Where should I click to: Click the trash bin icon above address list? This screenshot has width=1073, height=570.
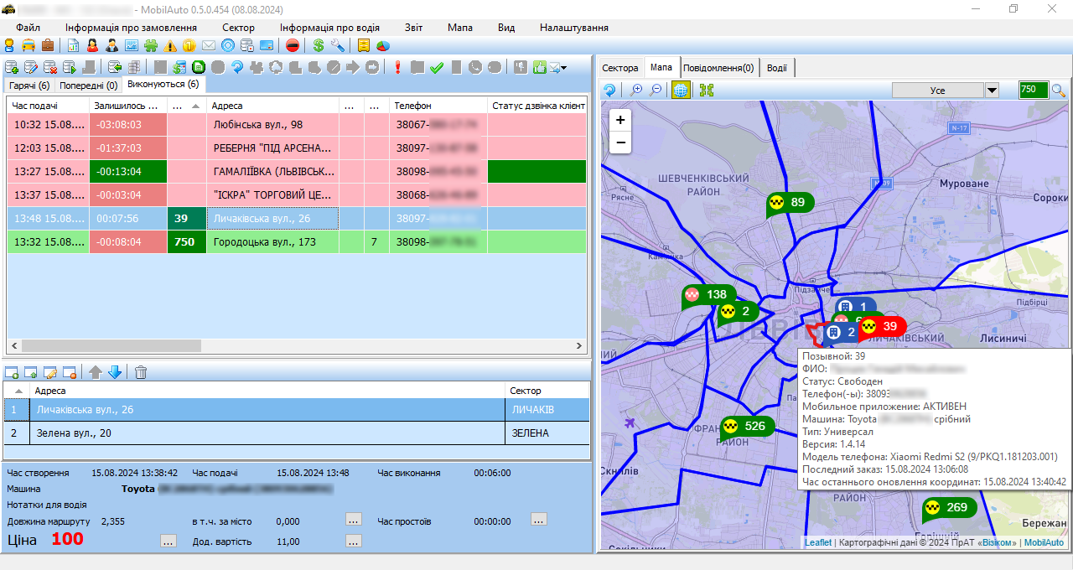pyautogui.click(x=141, y=372)
